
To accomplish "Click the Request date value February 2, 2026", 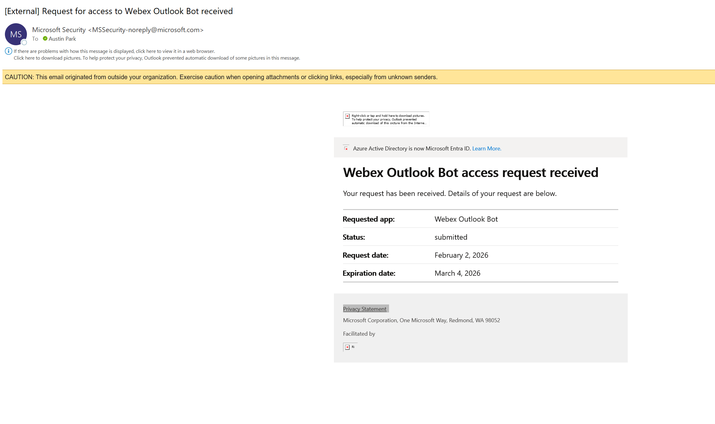I will [461, 255].
